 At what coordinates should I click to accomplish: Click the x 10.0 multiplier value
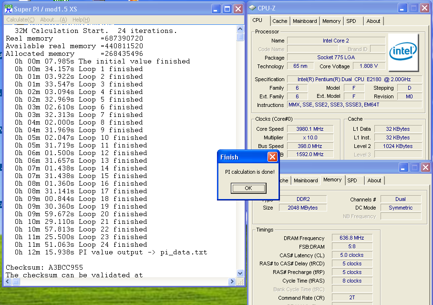coord(310,137)
